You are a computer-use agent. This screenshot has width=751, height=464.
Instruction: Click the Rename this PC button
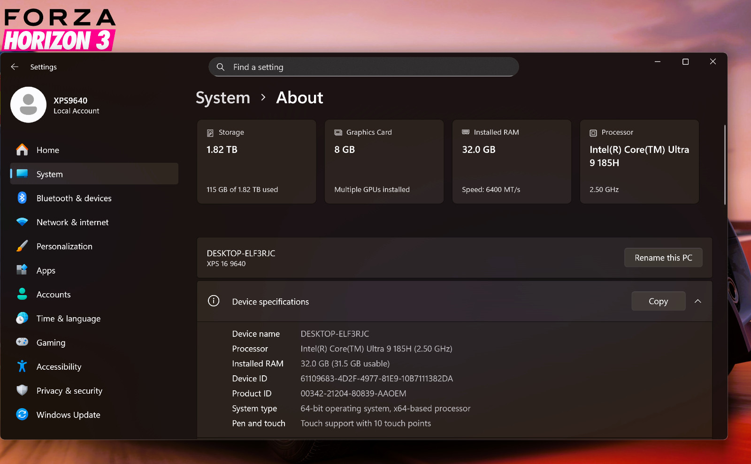663,258
